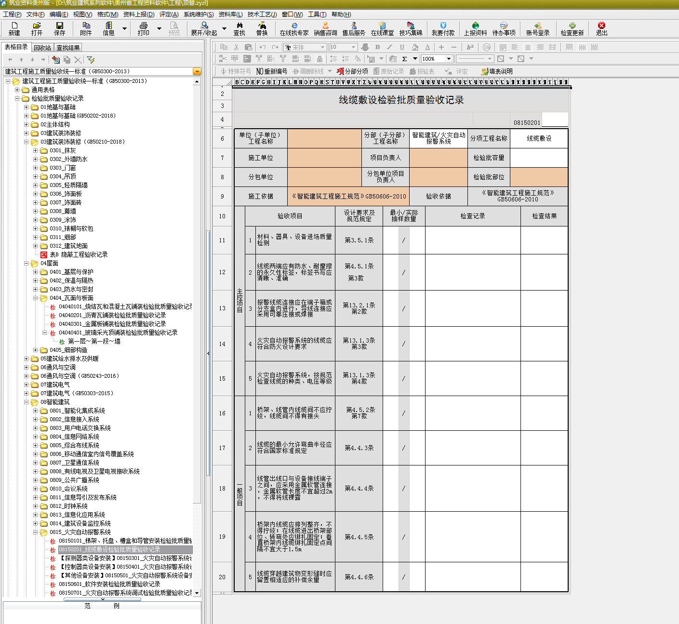Image resolution: width=679 pixels, height=624 pixels.
Task: Select 04040301_金属板铺装检验批质量验收记录 item
Action: pyautogui.click(x=112, y=324)
